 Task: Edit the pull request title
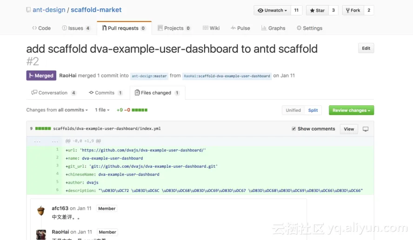(366, 48)
